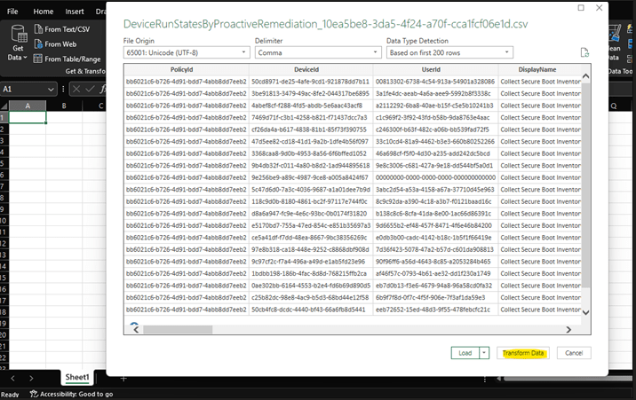Open the Get Data menu icon
The image size is (636, 400).
tap(19, 43)
